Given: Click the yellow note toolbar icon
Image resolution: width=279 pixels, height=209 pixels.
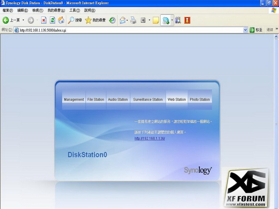Looking at the screenshot, I should (156, 20).
